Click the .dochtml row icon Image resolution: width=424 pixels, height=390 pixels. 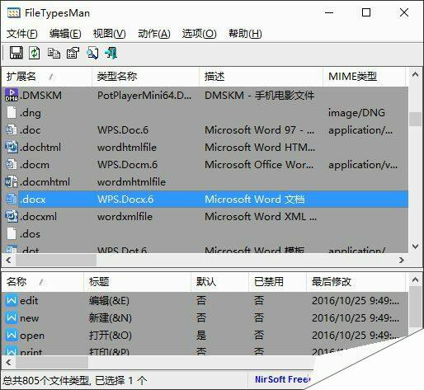12,147
